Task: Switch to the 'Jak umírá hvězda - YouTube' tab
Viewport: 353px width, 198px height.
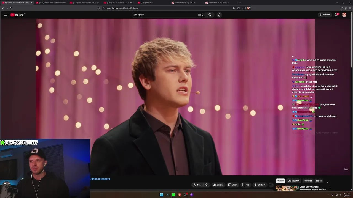Action: (x=85, y=3)
